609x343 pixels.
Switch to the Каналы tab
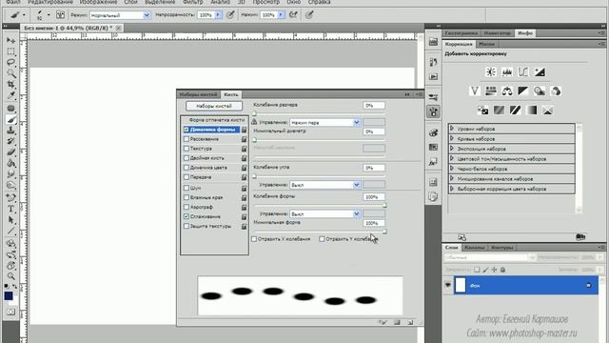[x=475, y=248]
